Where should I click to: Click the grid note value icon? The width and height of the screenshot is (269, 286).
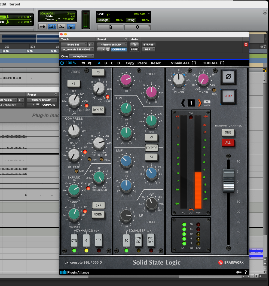click(x=108, y=14)
